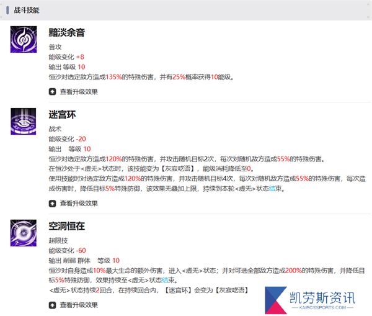372x316 pixels.
Task: Click the 能级变化 -20 value
Action: [81, 139]
